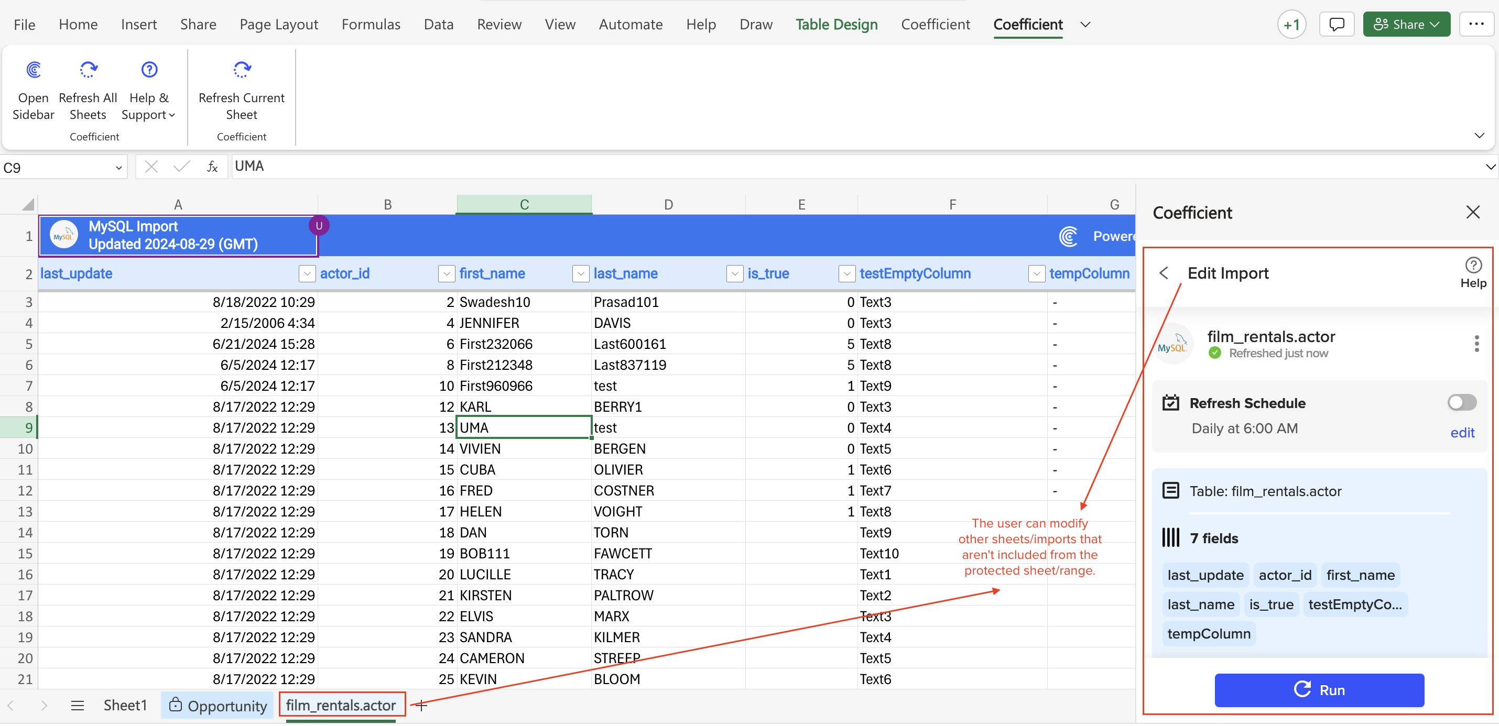The width and height of the screenshot is (1499, 726).
Task: Click the MySQL logo in banner
Action: point(63,236)
